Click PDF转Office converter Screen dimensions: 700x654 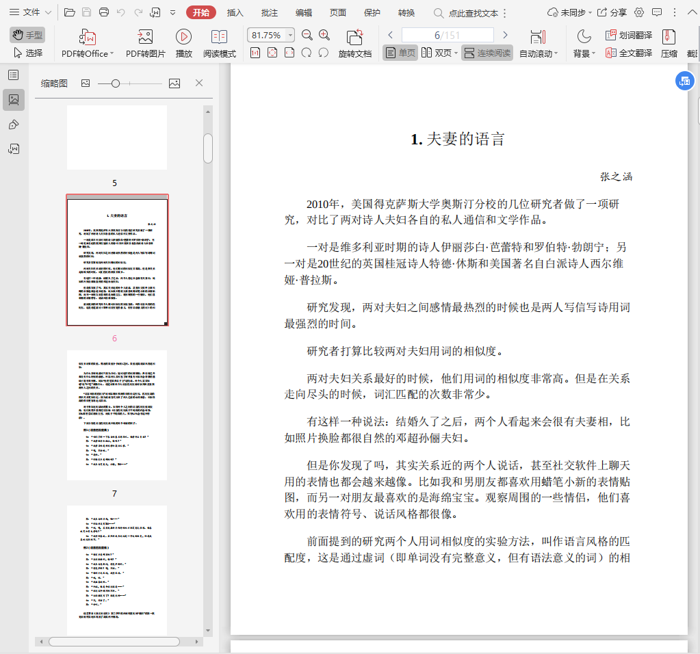88,43
